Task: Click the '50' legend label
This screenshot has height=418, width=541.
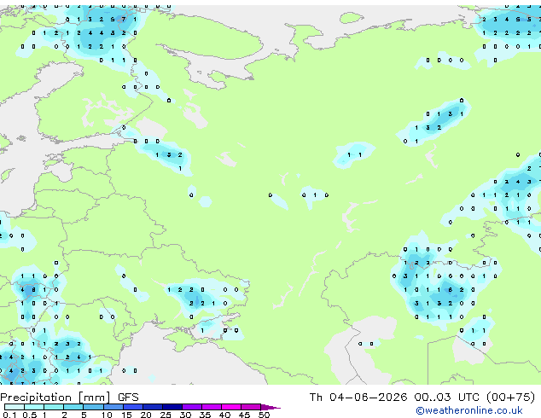Action: pyautogui.click(x=264, y=415)
